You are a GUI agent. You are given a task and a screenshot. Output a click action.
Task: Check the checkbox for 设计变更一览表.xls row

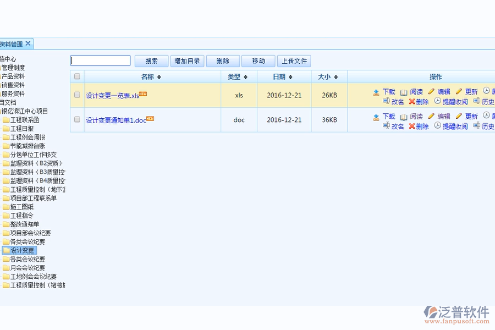coord(77,94)
